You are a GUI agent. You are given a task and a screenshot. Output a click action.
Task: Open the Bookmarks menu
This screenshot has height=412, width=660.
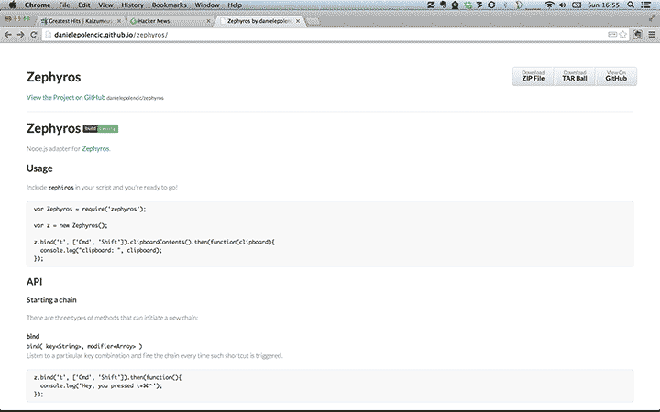pyautogui.click(x=170, y=5)
